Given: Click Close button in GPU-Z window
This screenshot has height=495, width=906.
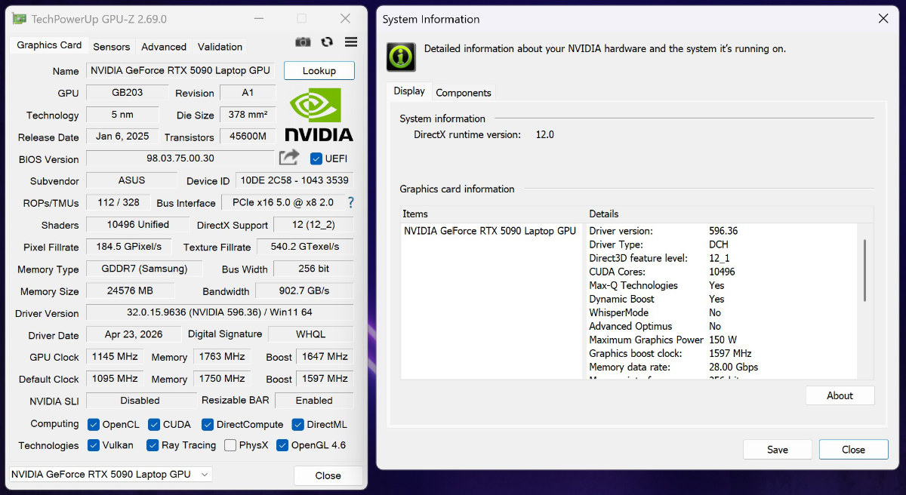Looking at the screenshot, I should coord(328,475).
